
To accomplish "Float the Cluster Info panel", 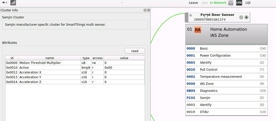I will tap(145, 10).
